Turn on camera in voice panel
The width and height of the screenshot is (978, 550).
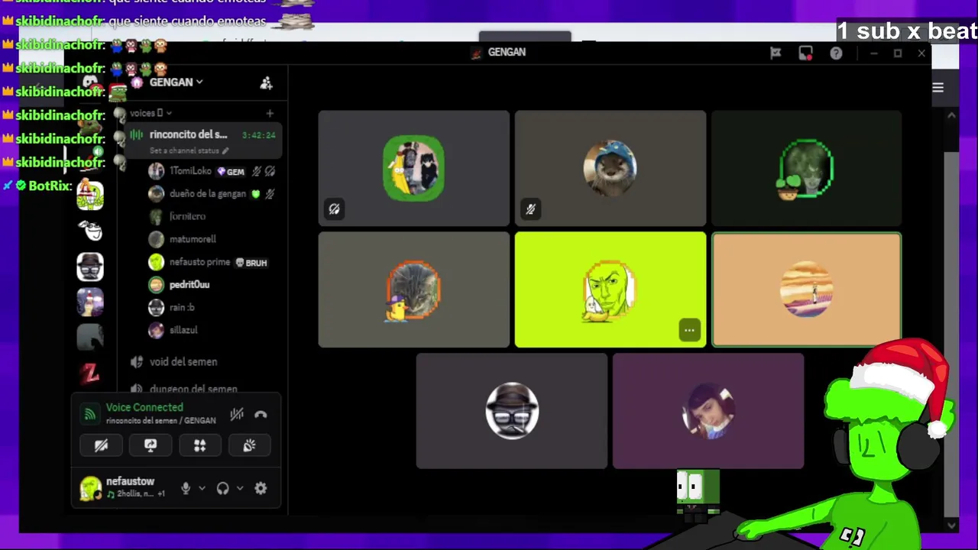click(101, 445)
